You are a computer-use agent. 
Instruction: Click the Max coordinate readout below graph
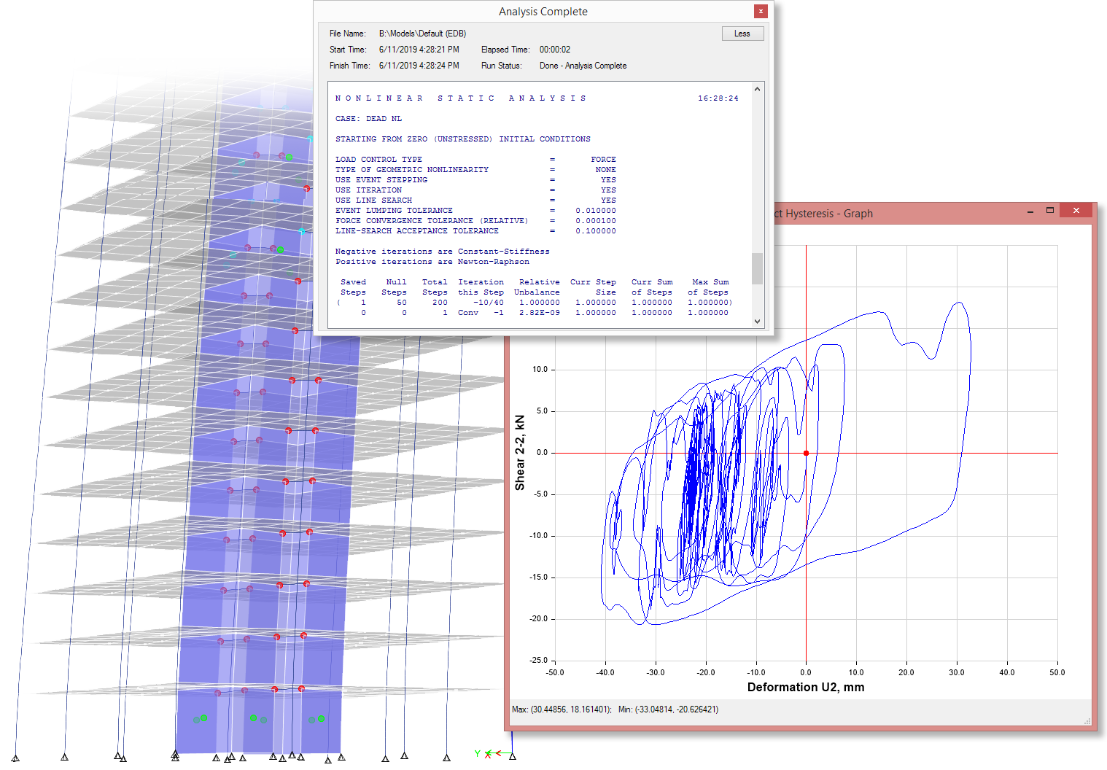(x=562, y=709)
